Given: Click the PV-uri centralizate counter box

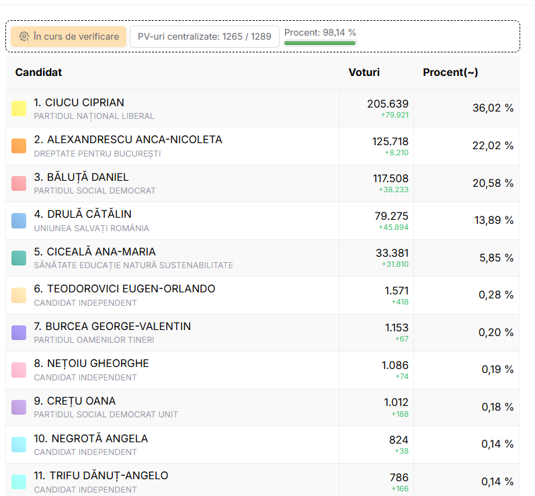Looking at the screenshot, I should pyautogui.click(x=204, y=36).
